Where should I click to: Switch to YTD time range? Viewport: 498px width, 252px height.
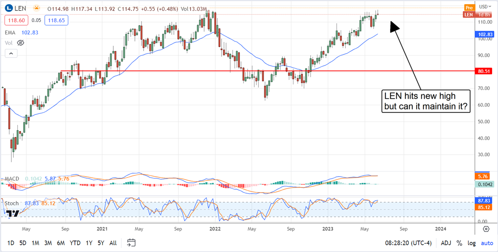pos(75,243)
